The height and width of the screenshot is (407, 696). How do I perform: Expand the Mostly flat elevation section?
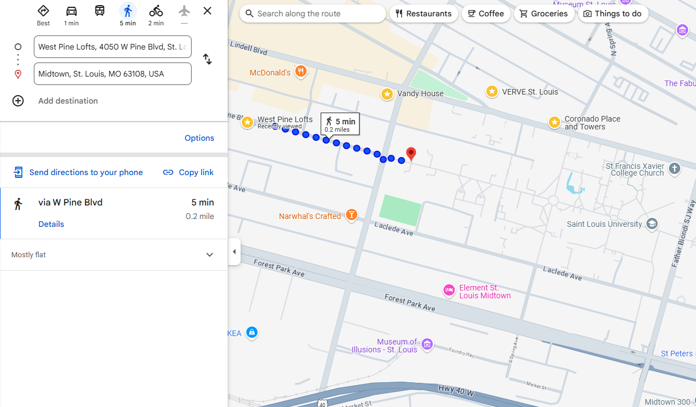point(210,255)
